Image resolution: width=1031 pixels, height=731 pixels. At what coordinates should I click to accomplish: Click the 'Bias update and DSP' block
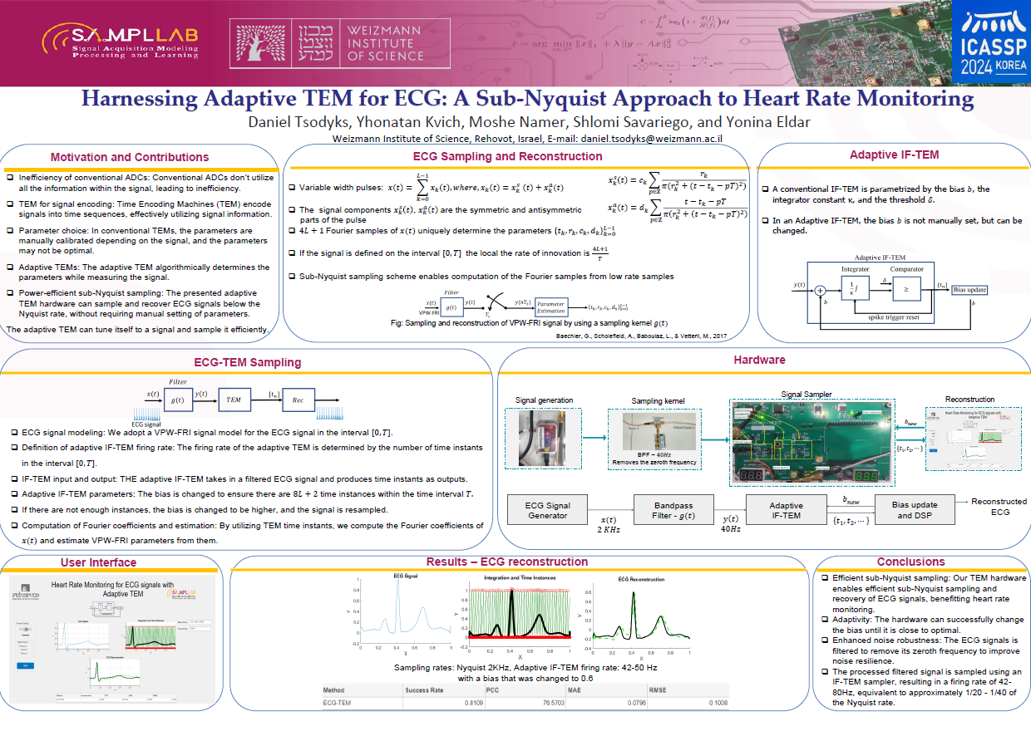tap(915, 510)
